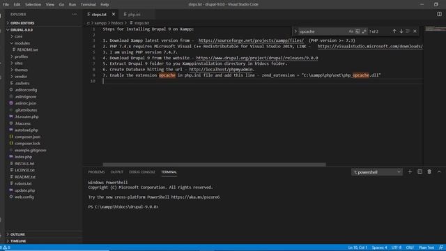Split the editor right
The width and height of the screenshot is (446, 251).
coord(439,14)
